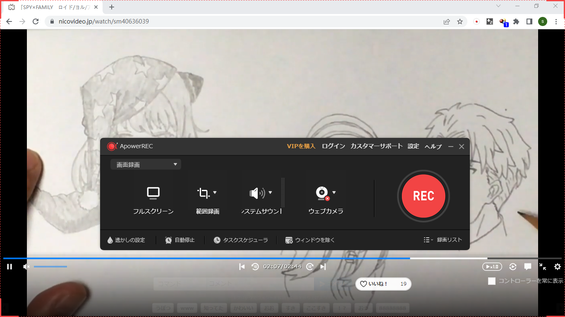Click ログイン in ApowerREC header

[333, 146]
